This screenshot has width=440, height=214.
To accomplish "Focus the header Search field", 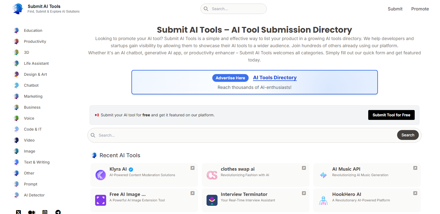I will (233, 9).
